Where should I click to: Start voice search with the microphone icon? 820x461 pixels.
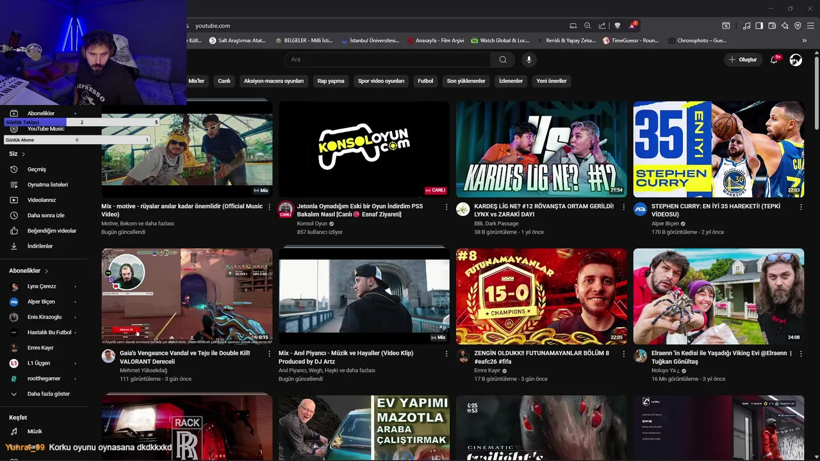pyautogui.click(x=529, y=60)
